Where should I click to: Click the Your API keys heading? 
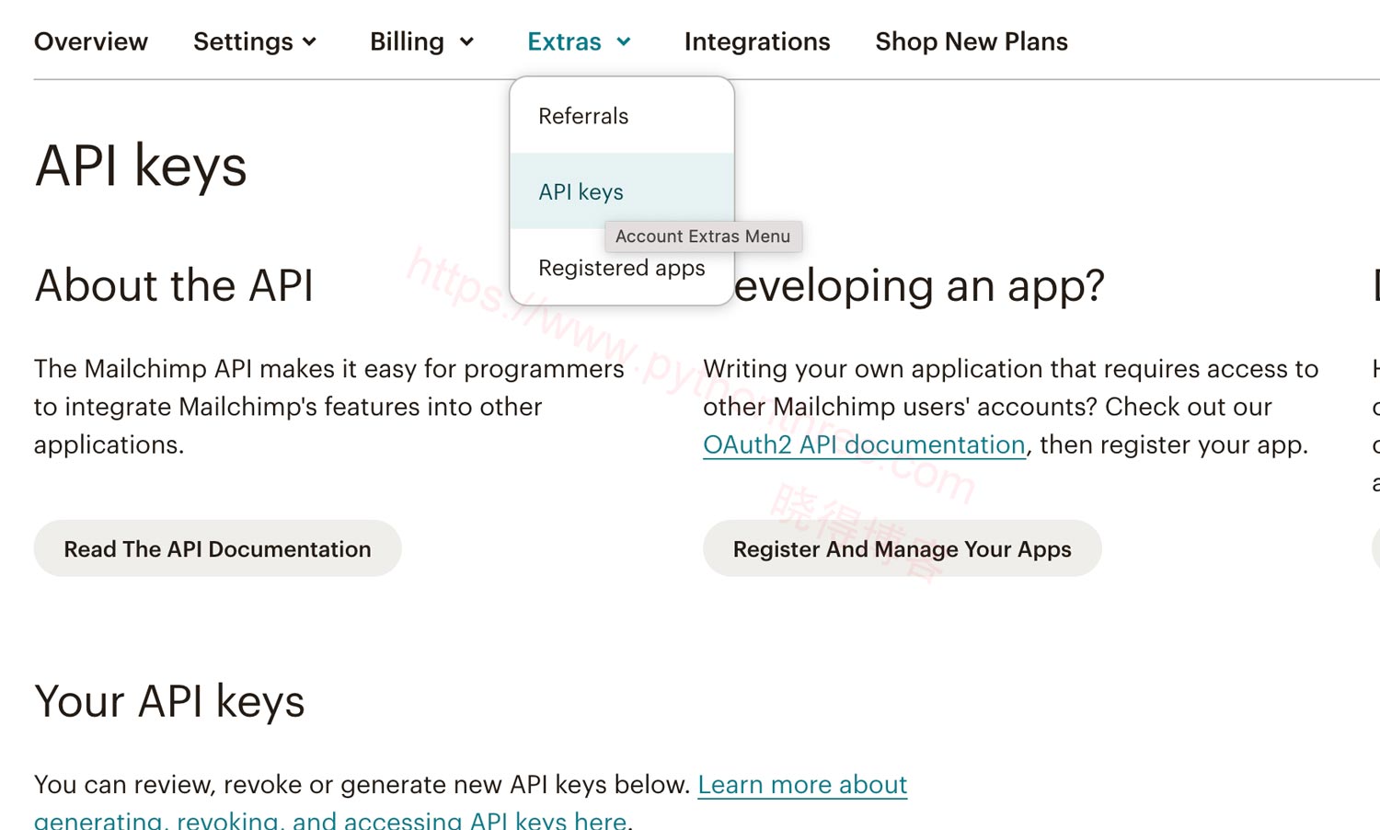169,701
